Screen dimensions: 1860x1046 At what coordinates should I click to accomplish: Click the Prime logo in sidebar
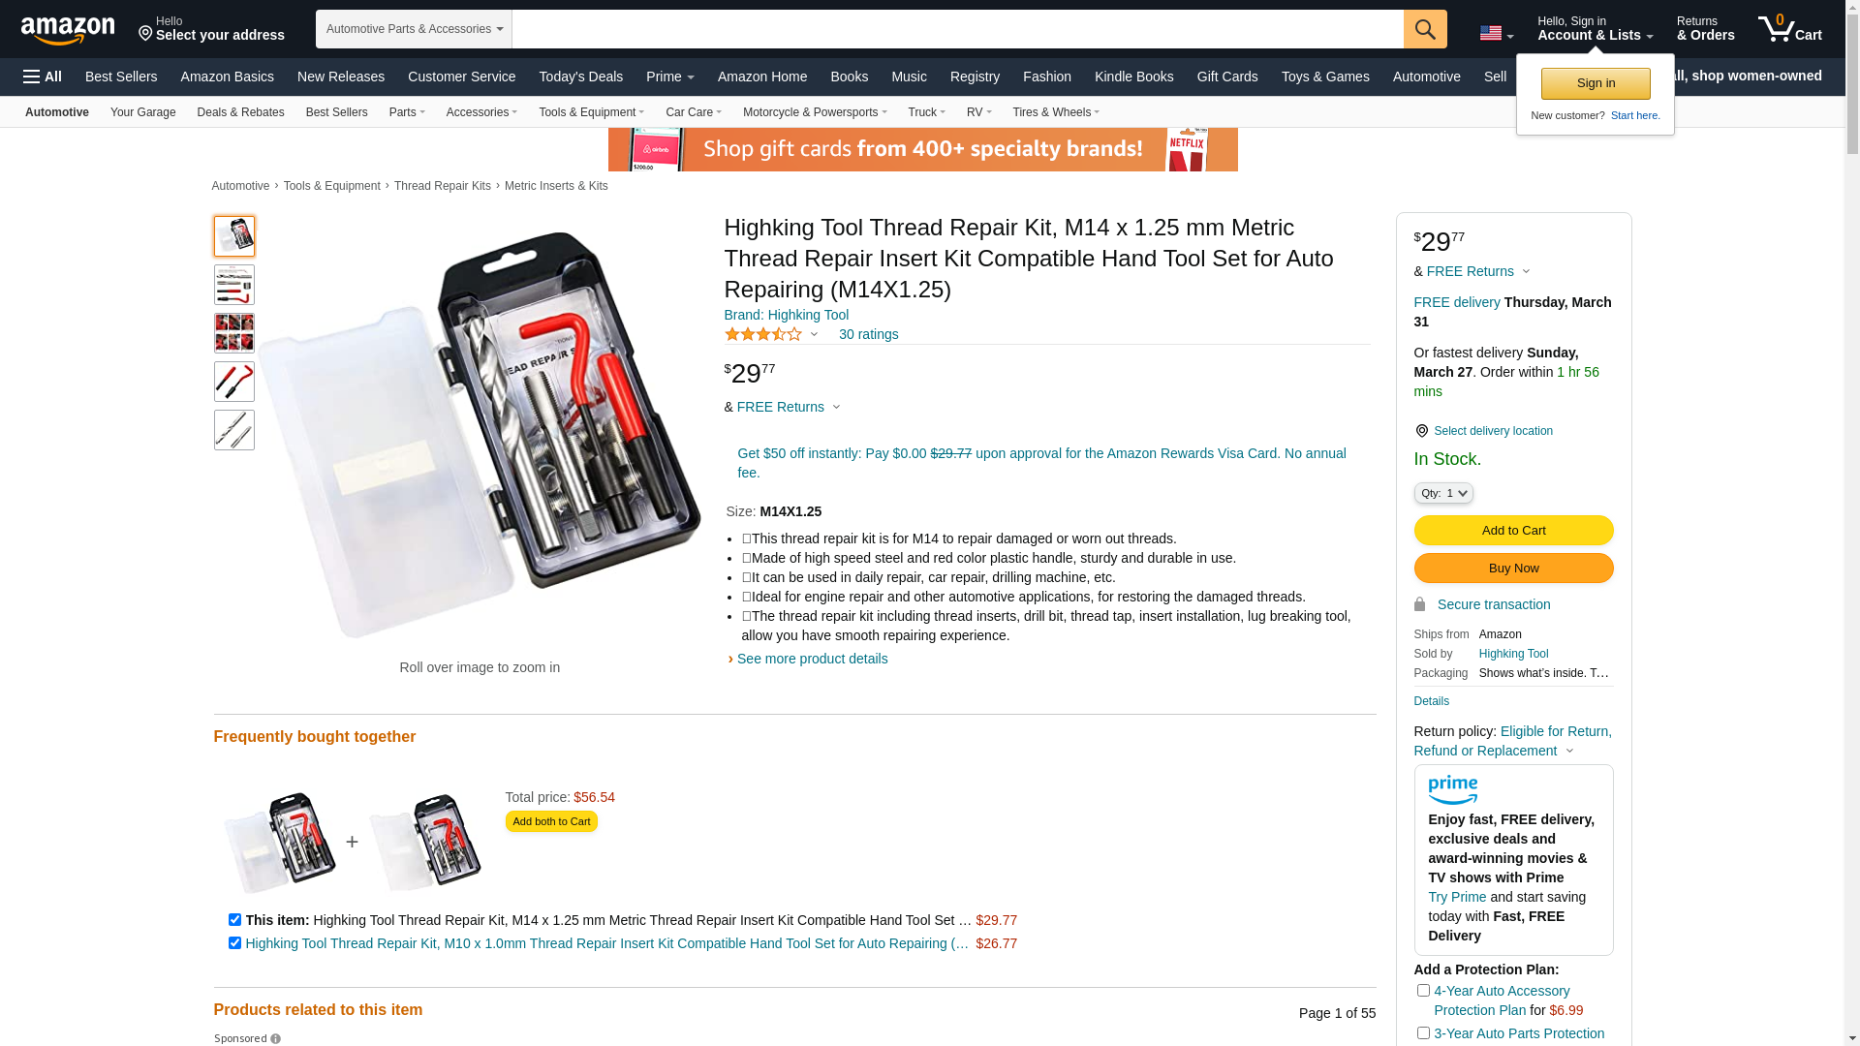[1452, 790]
